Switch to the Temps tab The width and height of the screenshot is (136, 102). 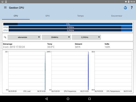click(80, 16)
